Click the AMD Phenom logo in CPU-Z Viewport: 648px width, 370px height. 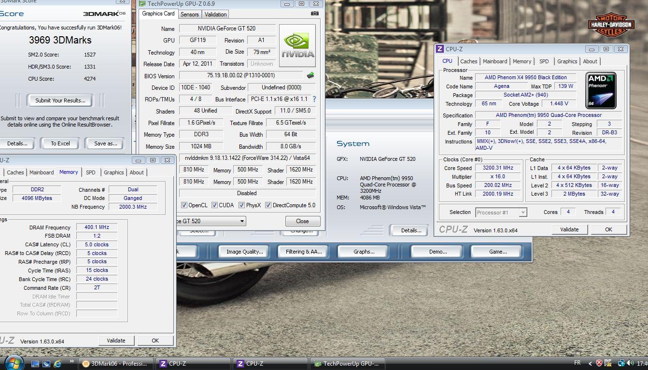[601, 90]
